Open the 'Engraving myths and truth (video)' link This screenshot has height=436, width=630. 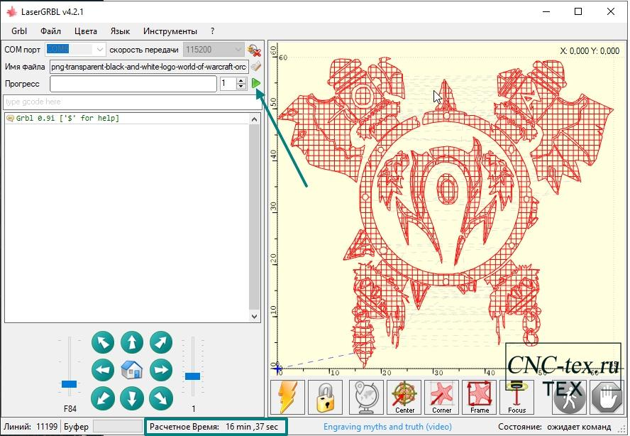(x=387, y=427)
